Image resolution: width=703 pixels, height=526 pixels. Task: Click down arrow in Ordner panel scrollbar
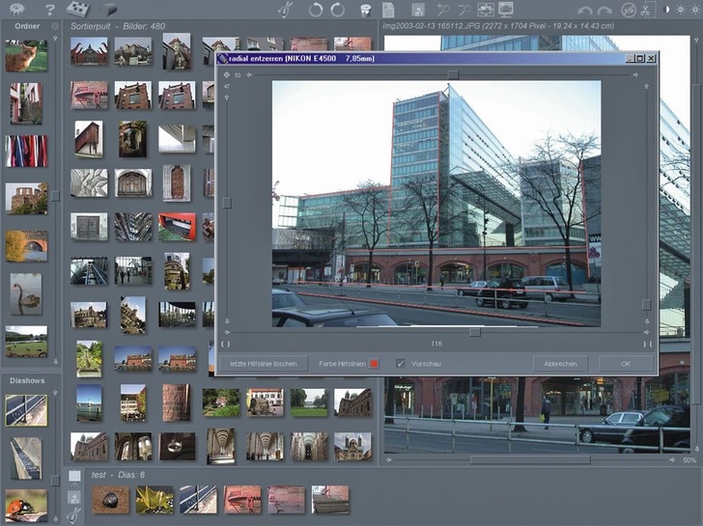click(x=55, y=361)
